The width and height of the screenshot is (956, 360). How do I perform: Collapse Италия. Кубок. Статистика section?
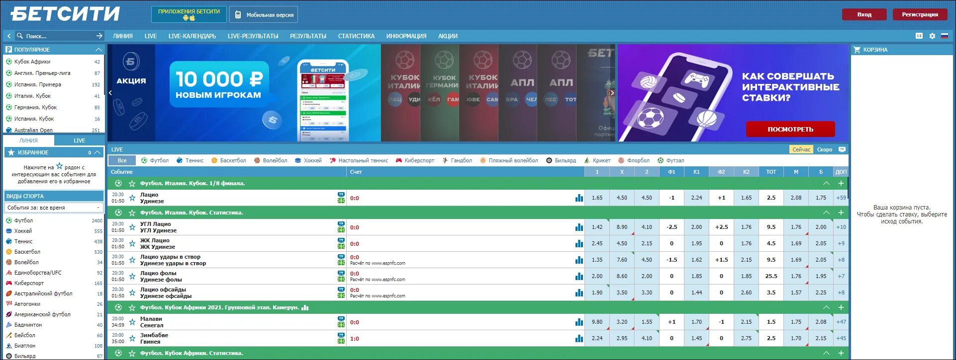coord(826,213)
